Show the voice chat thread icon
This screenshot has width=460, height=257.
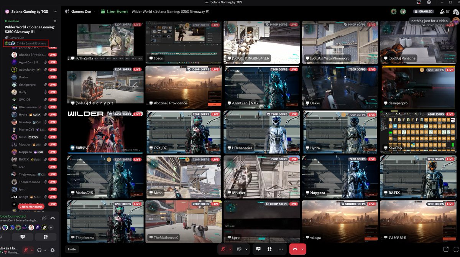coord(456,12)
